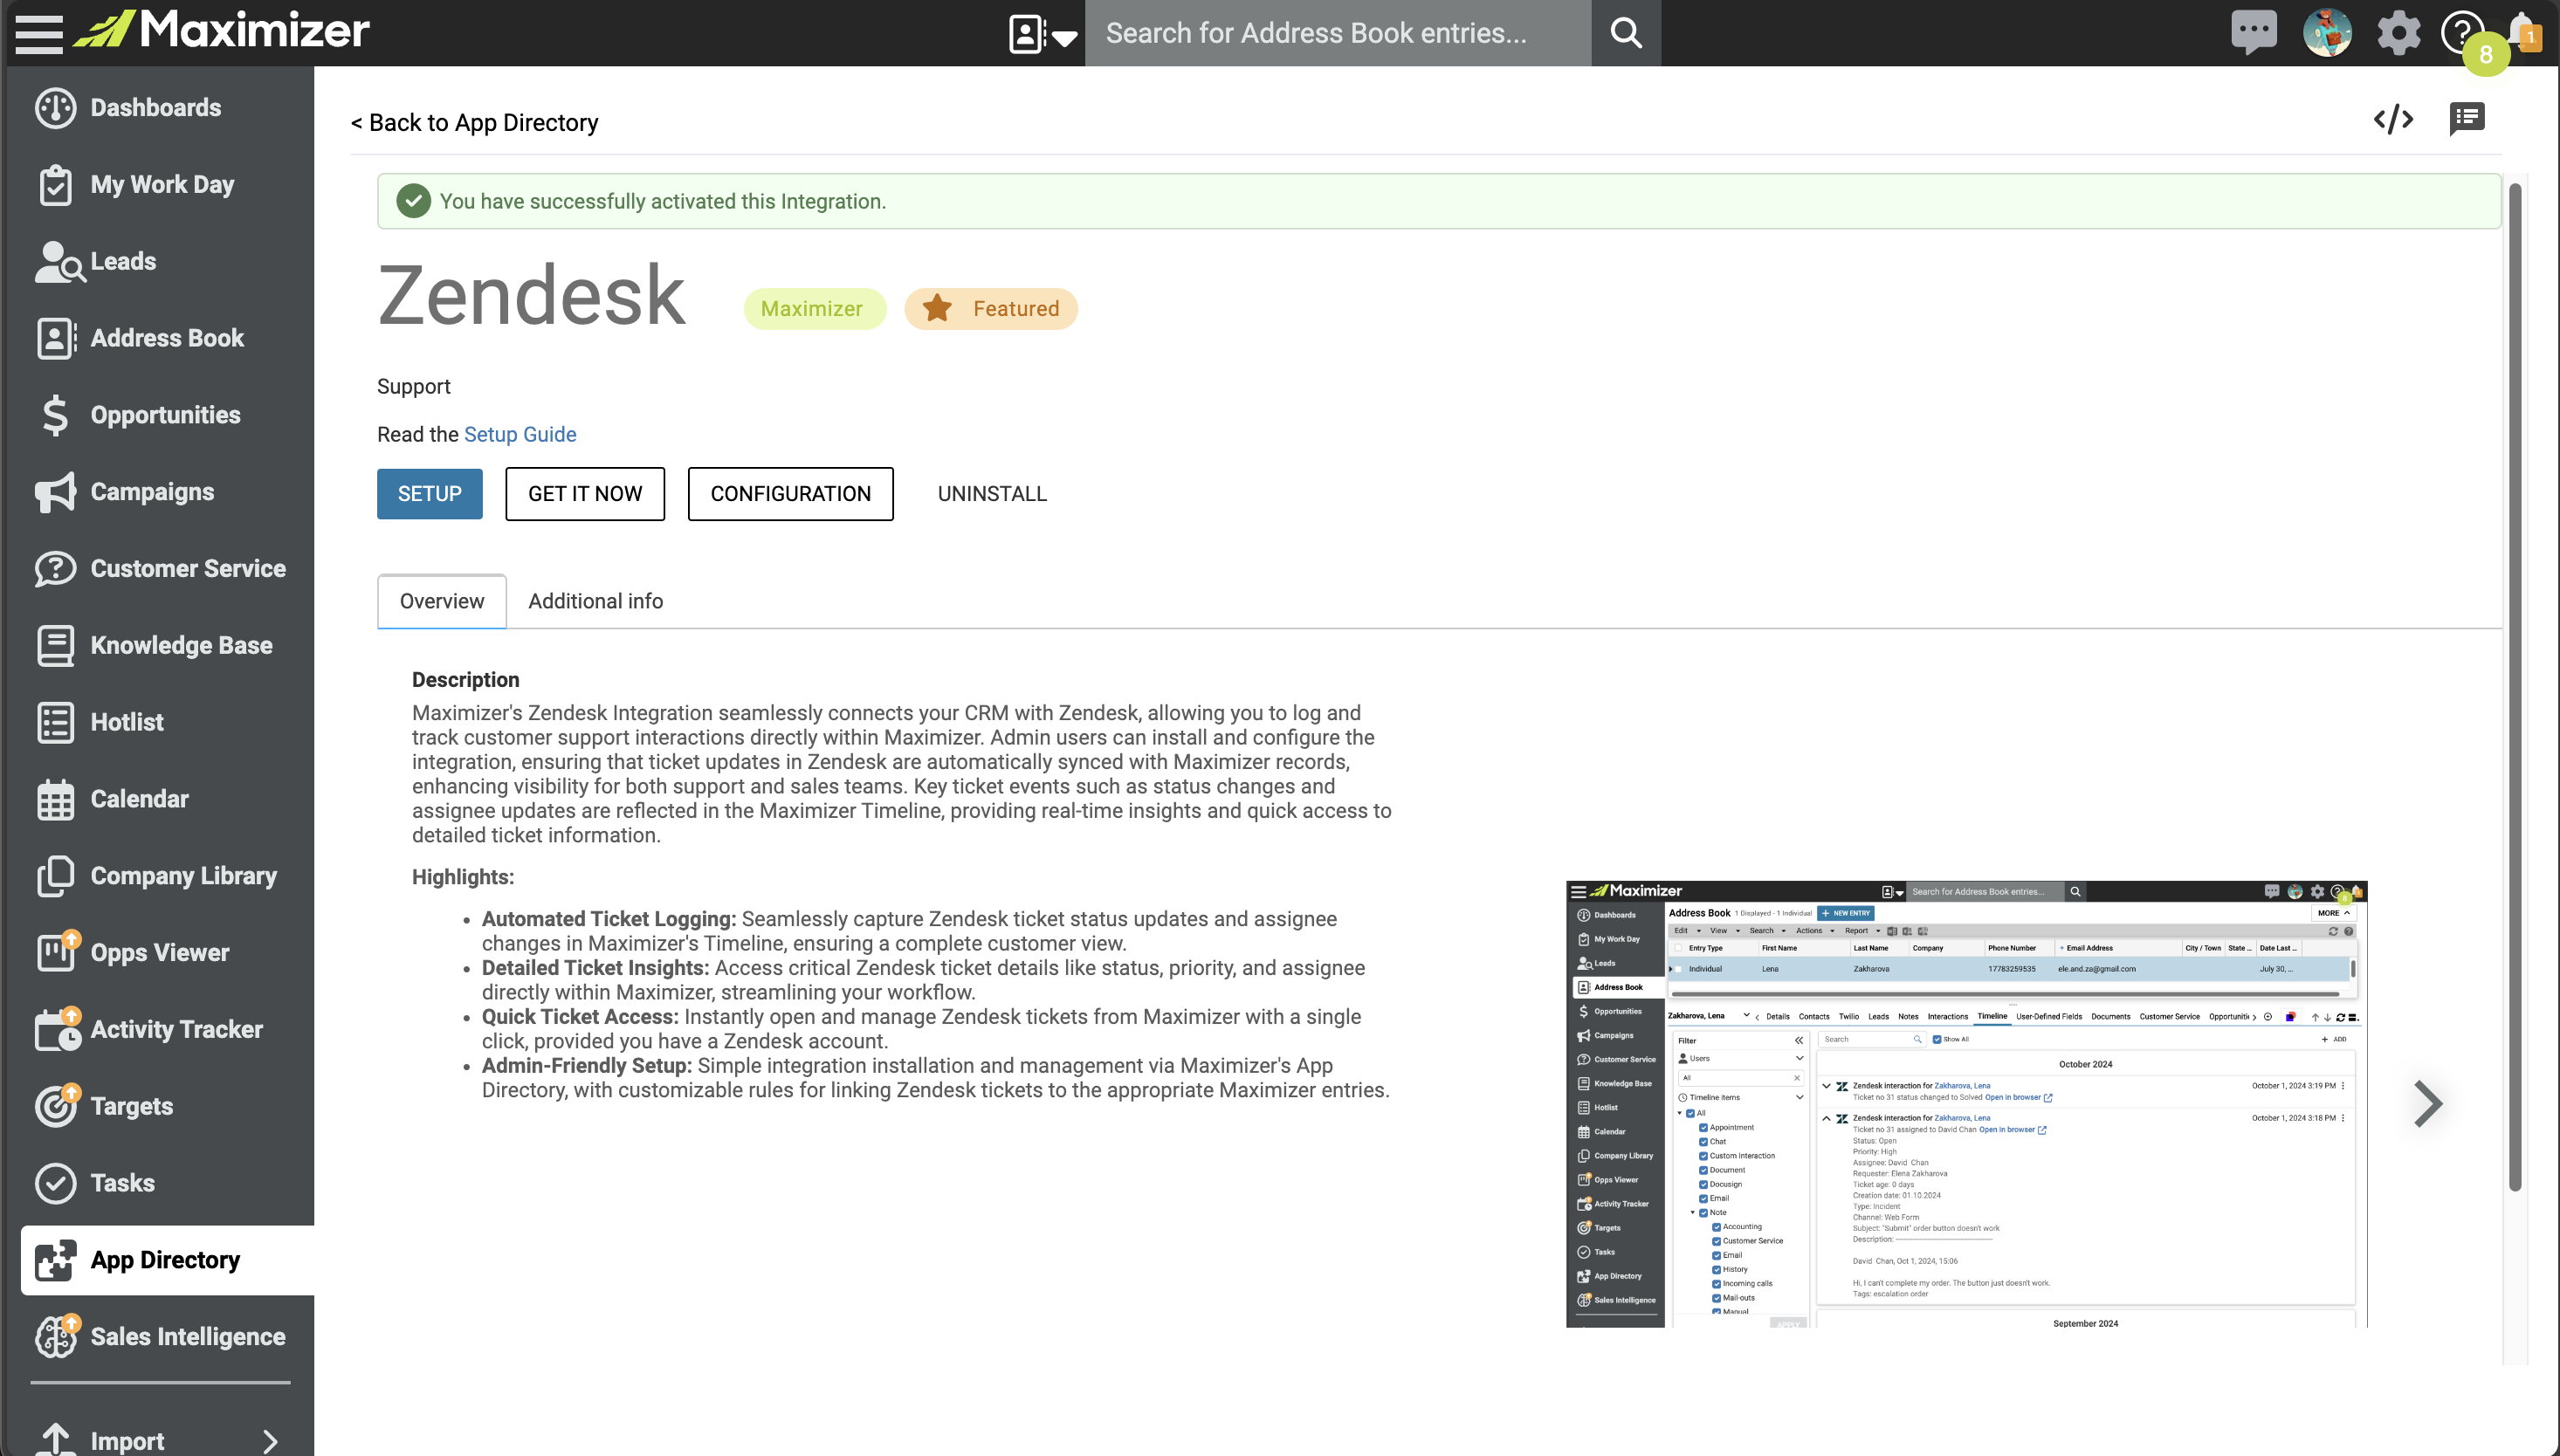
Task: Click the page vertical scrollbar
Action: pyautogui.click(x=2515, y=685)
